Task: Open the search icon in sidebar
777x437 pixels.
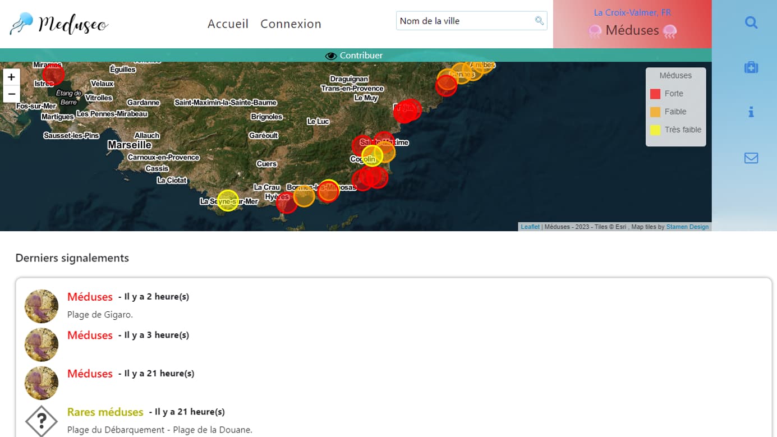Action: coord(751,22)
